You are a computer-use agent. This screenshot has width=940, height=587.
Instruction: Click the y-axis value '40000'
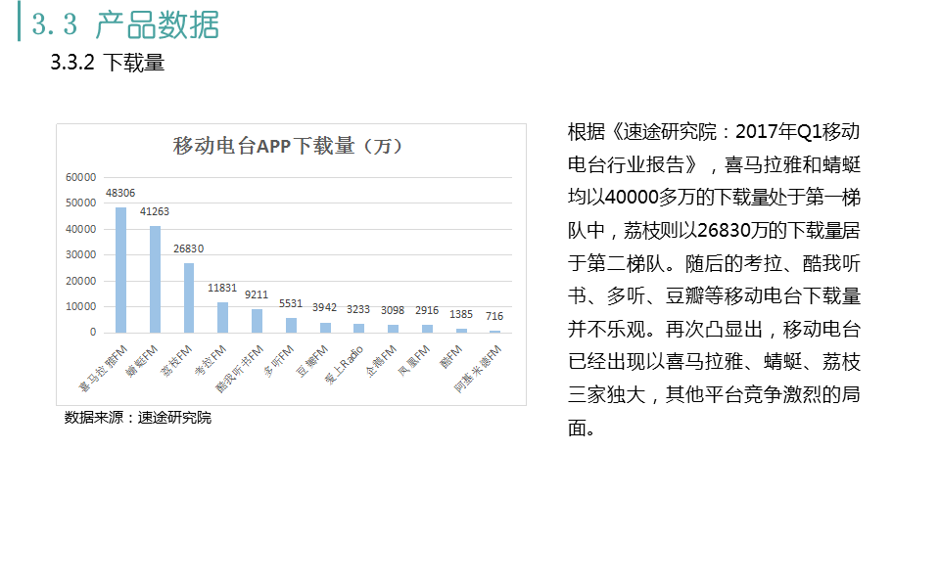coord(81,229)
